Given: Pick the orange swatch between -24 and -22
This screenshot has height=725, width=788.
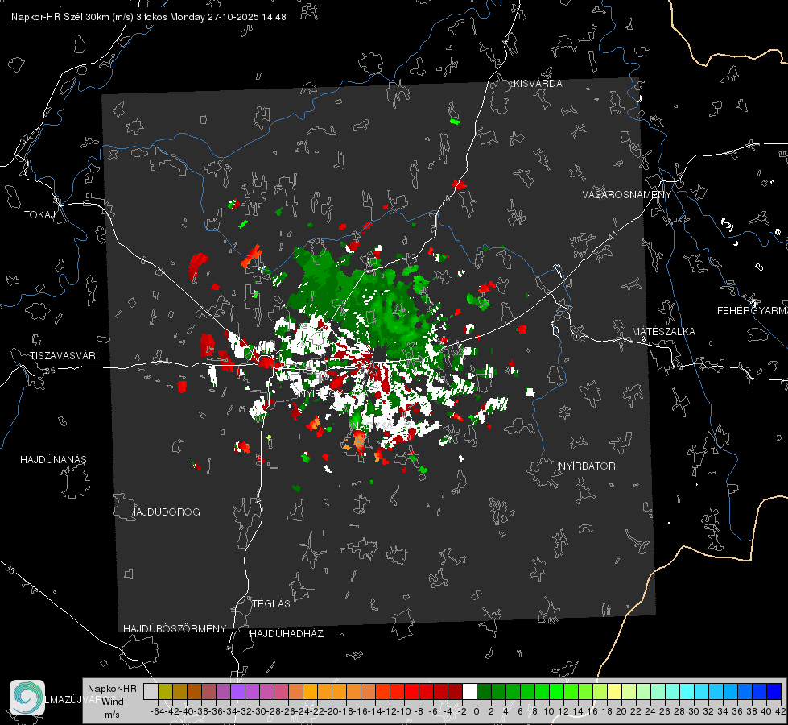Looking at the screenshot, I should [310, 691].
